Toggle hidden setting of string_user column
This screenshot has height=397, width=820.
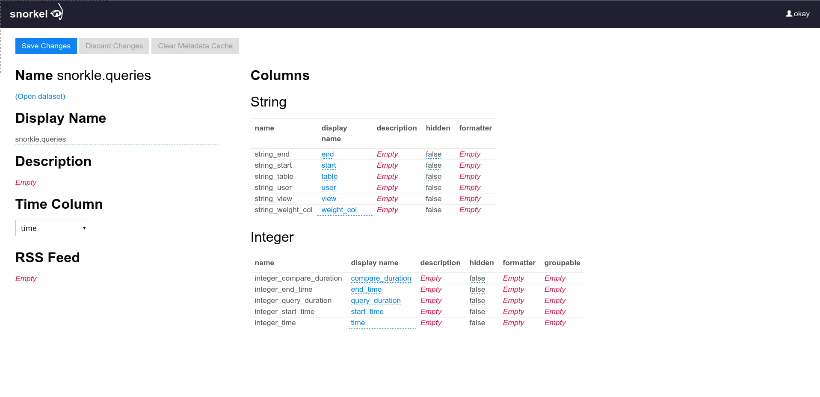pos(433,187)
